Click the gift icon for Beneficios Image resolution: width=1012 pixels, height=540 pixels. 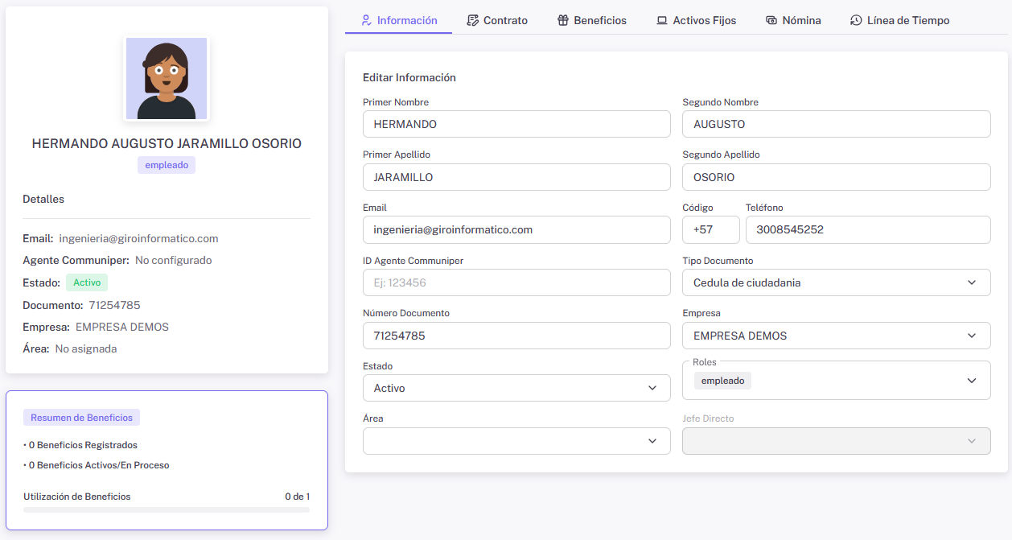click(563, 20)
